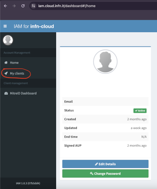The width and height of the screenshot is (157, 189).
Task: Click the browser forward arrow
Action: 14,6
